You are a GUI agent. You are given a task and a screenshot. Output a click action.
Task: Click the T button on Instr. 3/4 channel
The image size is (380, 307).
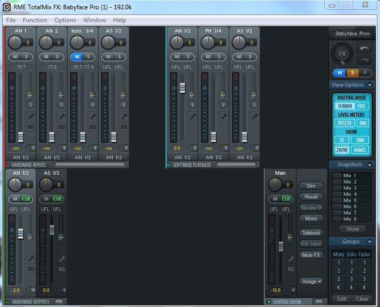pyautogui.click(x=93, y=105)
